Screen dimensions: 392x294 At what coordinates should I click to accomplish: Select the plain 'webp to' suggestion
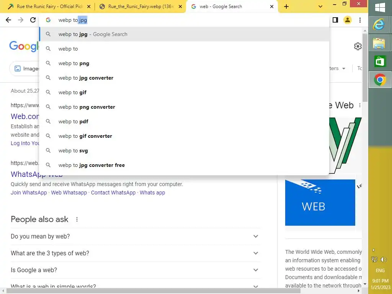184,49
